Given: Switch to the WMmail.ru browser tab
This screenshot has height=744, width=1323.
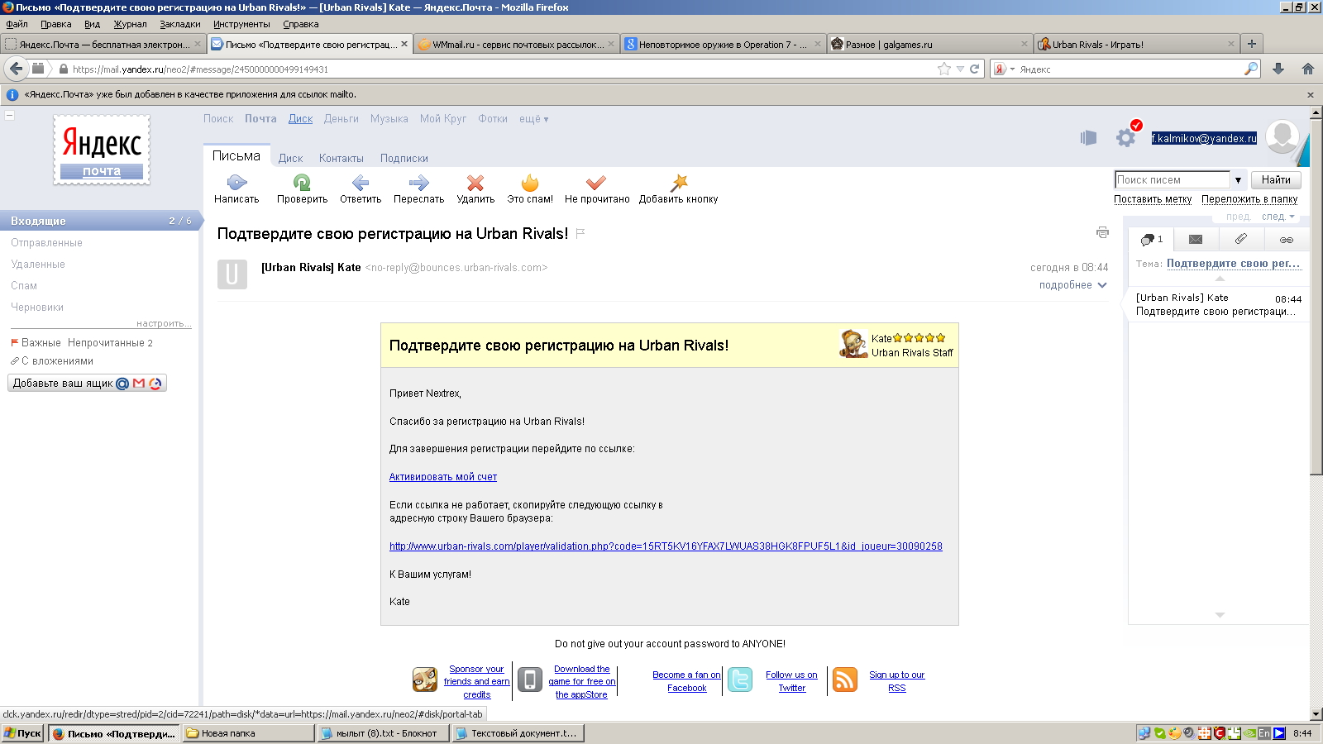Looking at the screenshot, I should pos(516,45).
